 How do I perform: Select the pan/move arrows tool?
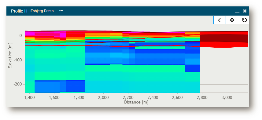pos(232,20)
